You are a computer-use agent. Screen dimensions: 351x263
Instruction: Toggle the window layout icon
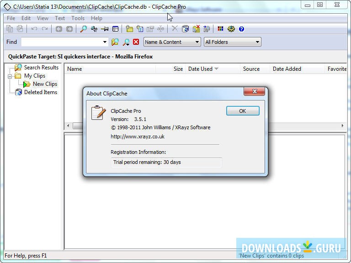click(x=115, y=29)
